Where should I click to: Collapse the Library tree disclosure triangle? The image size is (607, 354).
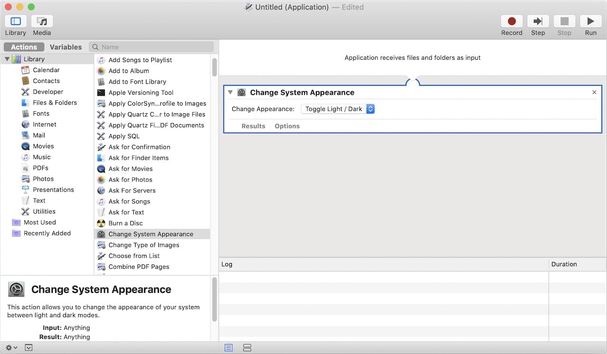pos(7,59)
